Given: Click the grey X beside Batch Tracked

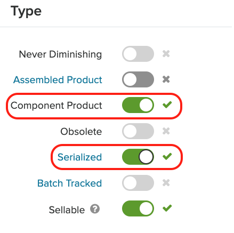Looking at the screenshot, I should click(x=166, y=183).
